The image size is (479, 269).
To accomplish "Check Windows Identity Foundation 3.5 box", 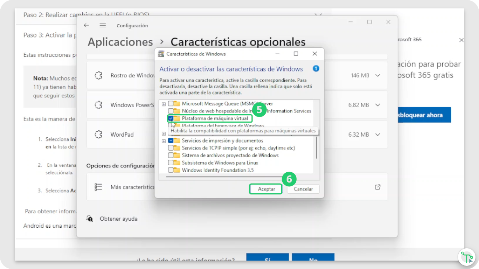I will point(171,170).
